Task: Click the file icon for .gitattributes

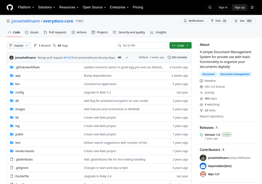Action: [12, 159]
